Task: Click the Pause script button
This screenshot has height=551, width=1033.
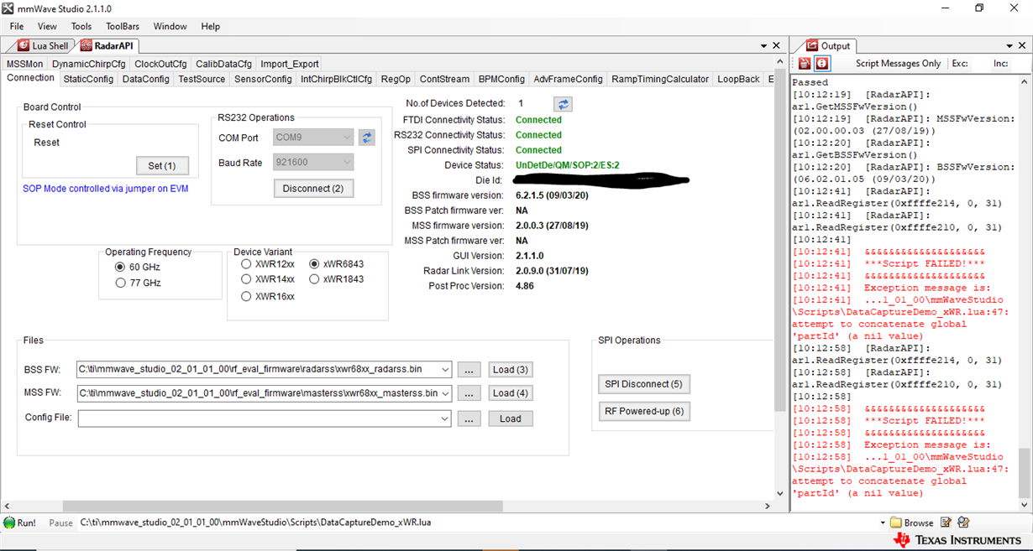Action: (x=61, y=522)
